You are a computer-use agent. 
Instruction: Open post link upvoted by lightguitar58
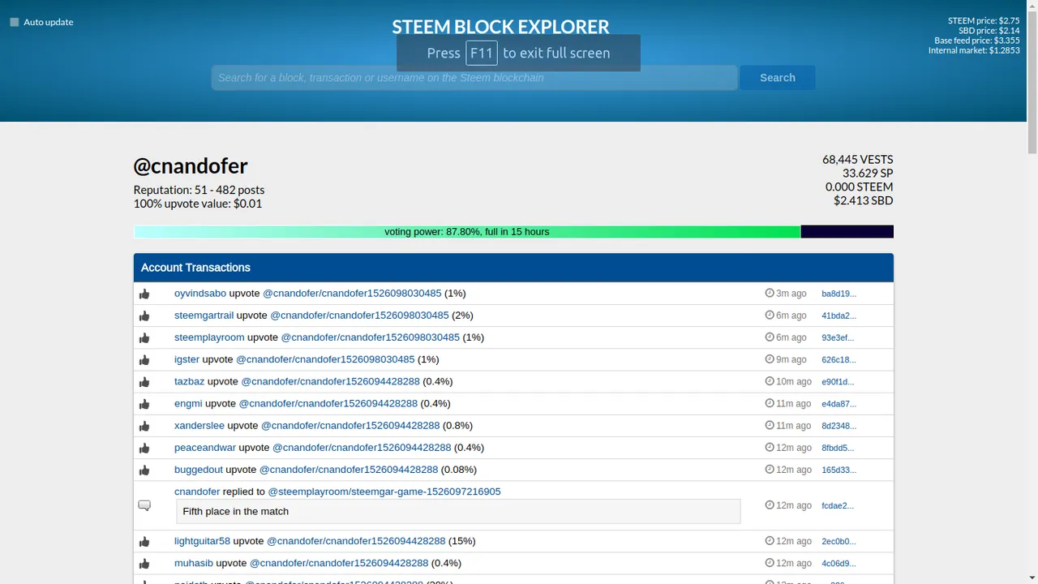pos(356,540)
